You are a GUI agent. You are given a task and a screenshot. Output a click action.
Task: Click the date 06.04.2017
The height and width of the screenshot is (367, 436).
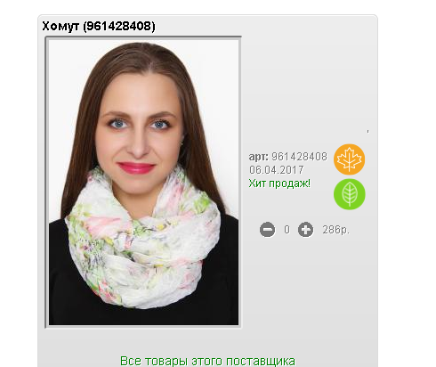[277, 170]
